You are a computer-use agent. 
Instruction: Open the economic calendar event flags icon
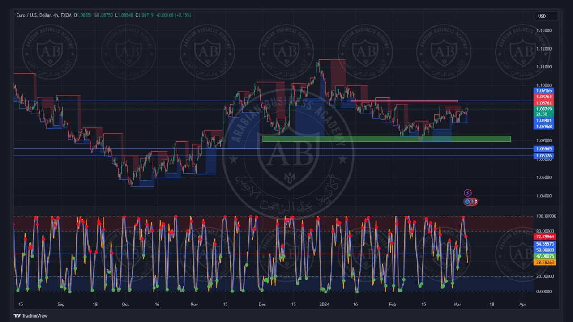pyautogui.click(x=470, y=202)
